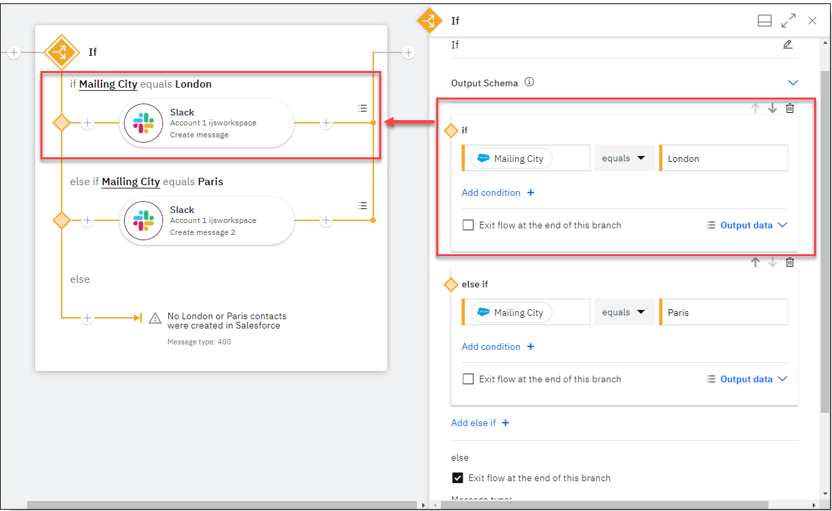Open the Output Schema info icon
The width and height of the screenshot is (832, 511).
point(529,83)
